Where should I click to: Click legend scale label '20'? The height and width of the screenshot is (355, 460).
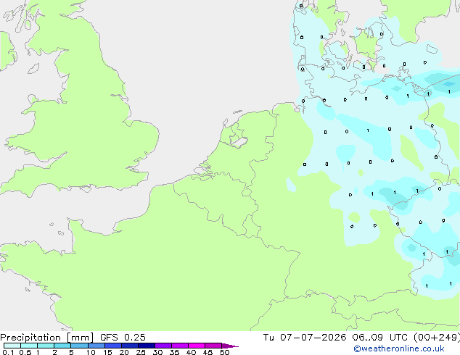pos(124,352)
